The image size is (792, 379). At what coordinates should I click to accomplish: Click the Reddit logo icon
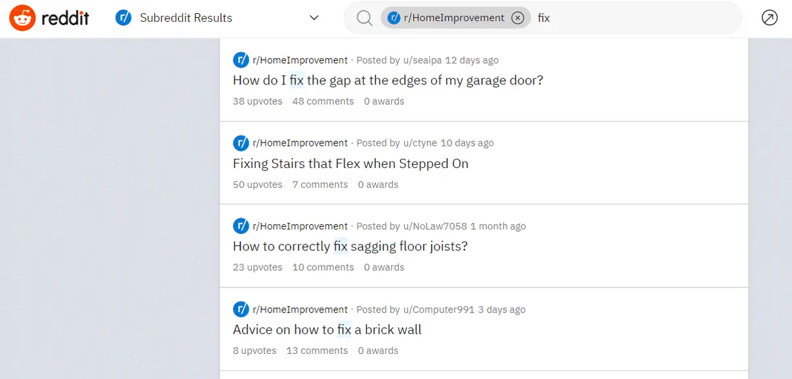(x=23, y=18)
